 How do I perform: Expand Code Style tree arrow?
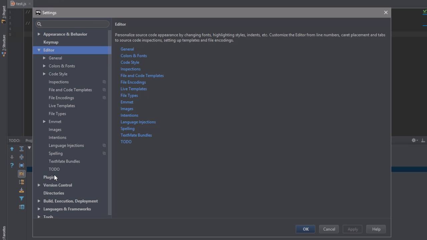pos(44,74)
